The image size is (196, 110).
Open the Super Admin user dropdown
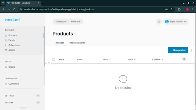point(176,22)
